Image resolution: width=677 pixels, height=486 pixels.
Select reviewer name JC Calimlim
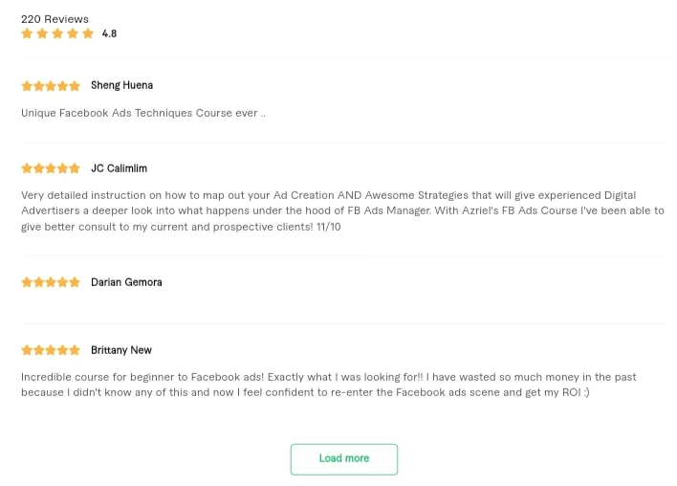pos(119,168)
